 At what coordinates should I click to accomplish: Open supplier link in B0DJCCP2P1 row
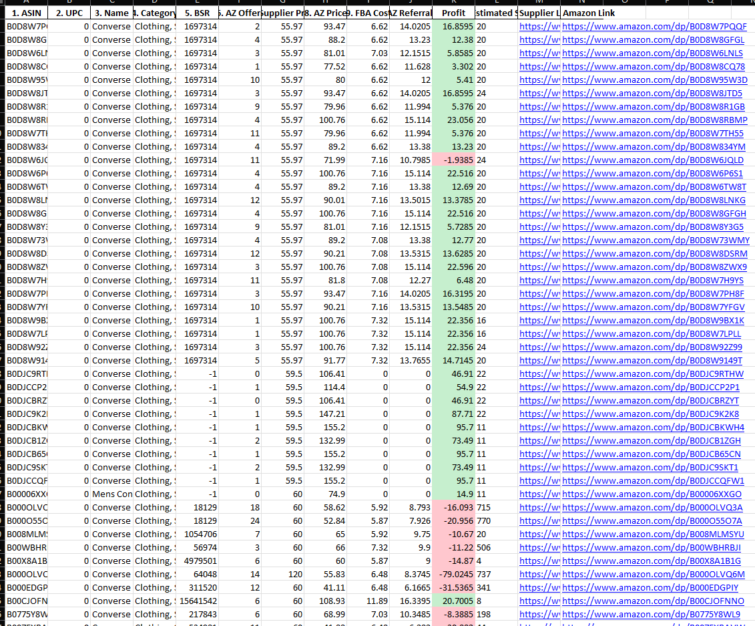[x=539, y=387]
